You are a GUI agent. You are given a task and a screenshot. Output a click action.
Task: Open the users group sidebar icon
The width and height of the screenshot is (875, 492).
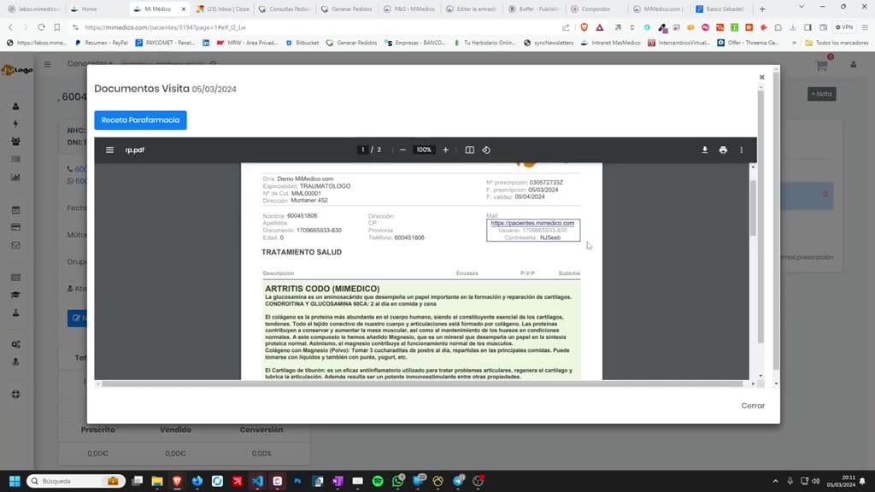tap(15, 142)
